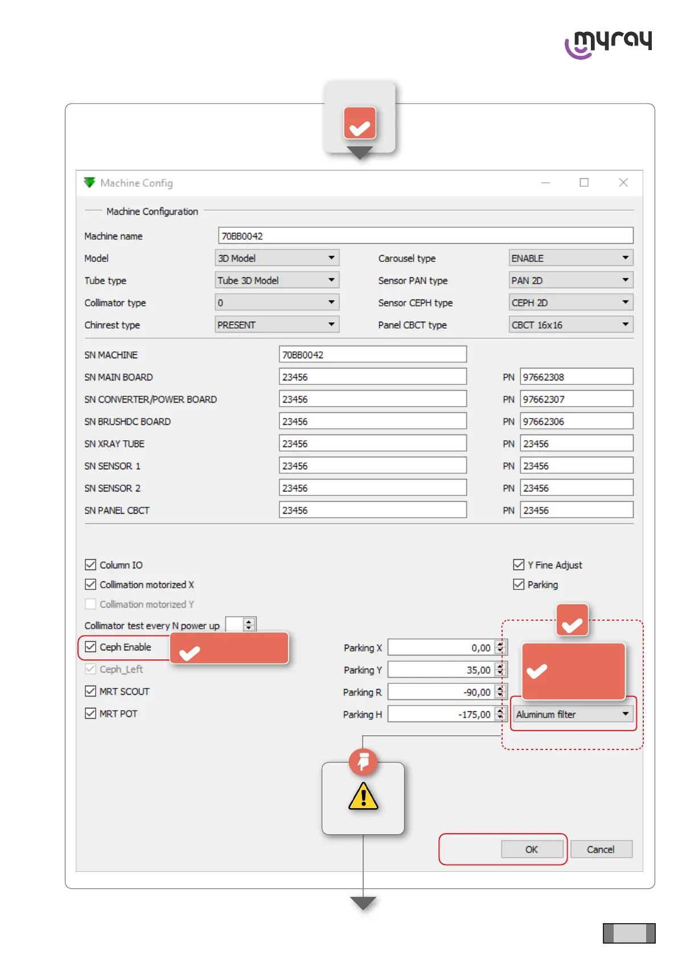
Task: Click the down arrow below the dialog
Action: 363,903
